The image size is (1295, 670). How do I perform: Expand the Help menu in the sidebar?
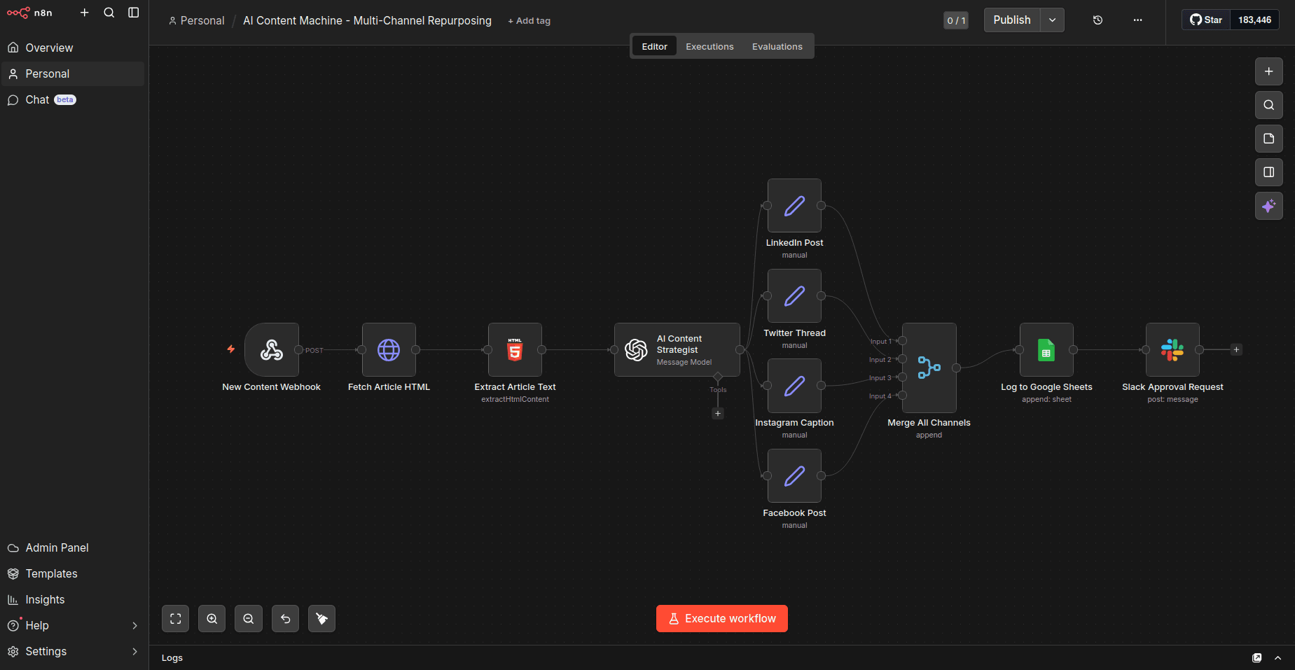73,625
